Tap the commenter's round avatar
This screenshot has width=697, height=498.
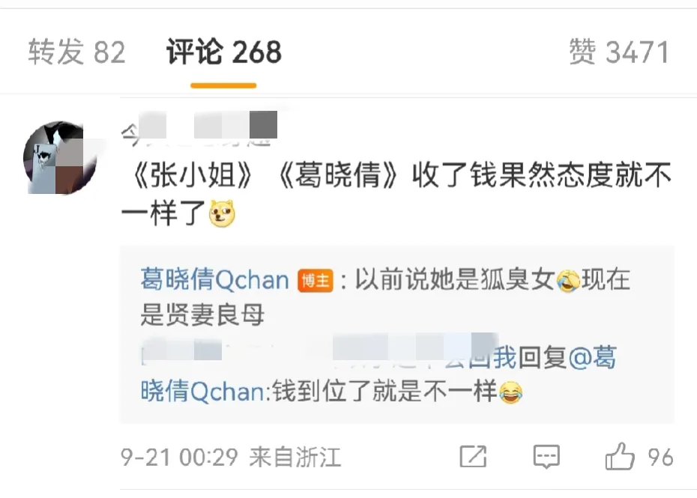(x=60, y=158)
